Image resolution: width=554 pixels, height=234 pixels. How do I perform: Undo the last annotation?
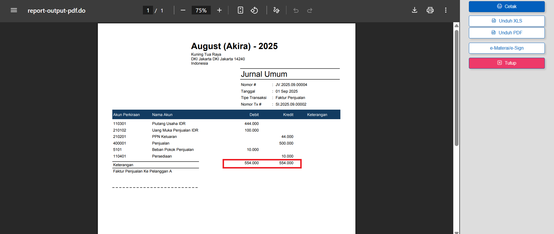296,10
